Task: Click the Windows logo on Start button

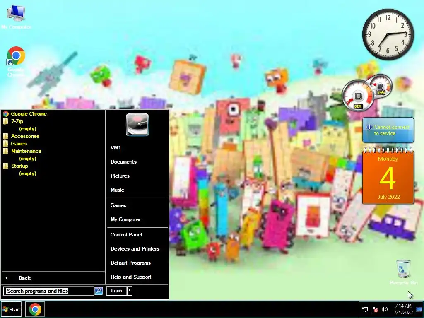Action: point(5,309)
